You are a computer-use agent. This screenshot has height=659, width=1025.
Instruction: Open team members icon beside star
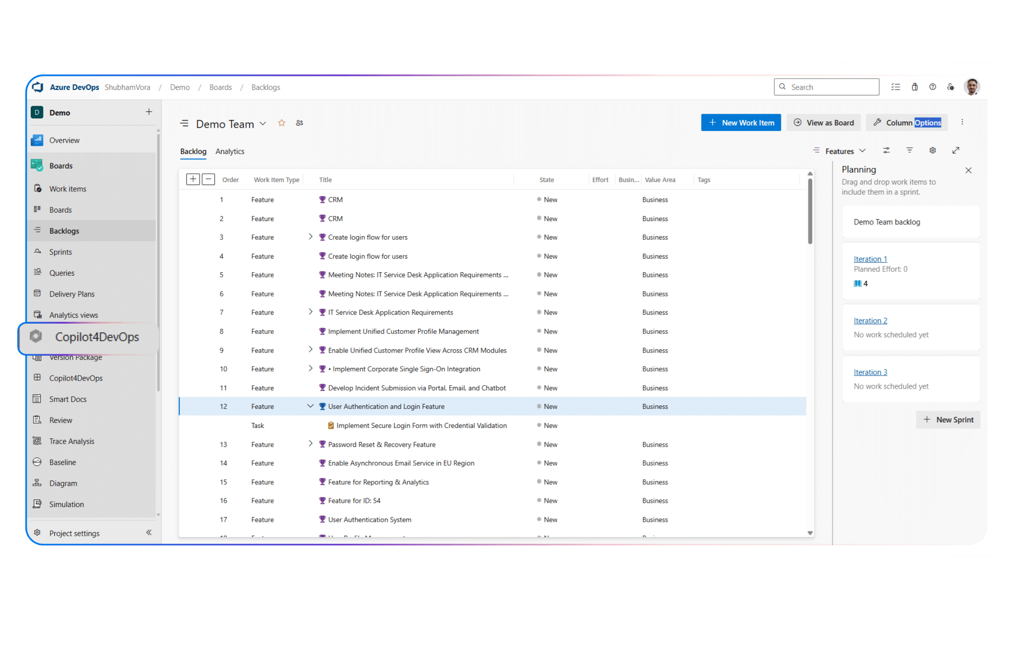(299, 123)
